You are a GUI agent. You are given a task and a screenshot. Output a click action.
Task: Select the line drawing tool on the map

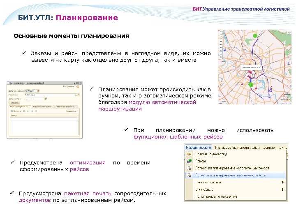221,38
